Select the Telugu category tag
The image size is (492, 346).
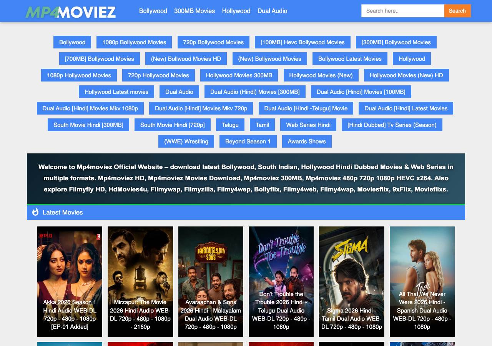pos(230,125)
